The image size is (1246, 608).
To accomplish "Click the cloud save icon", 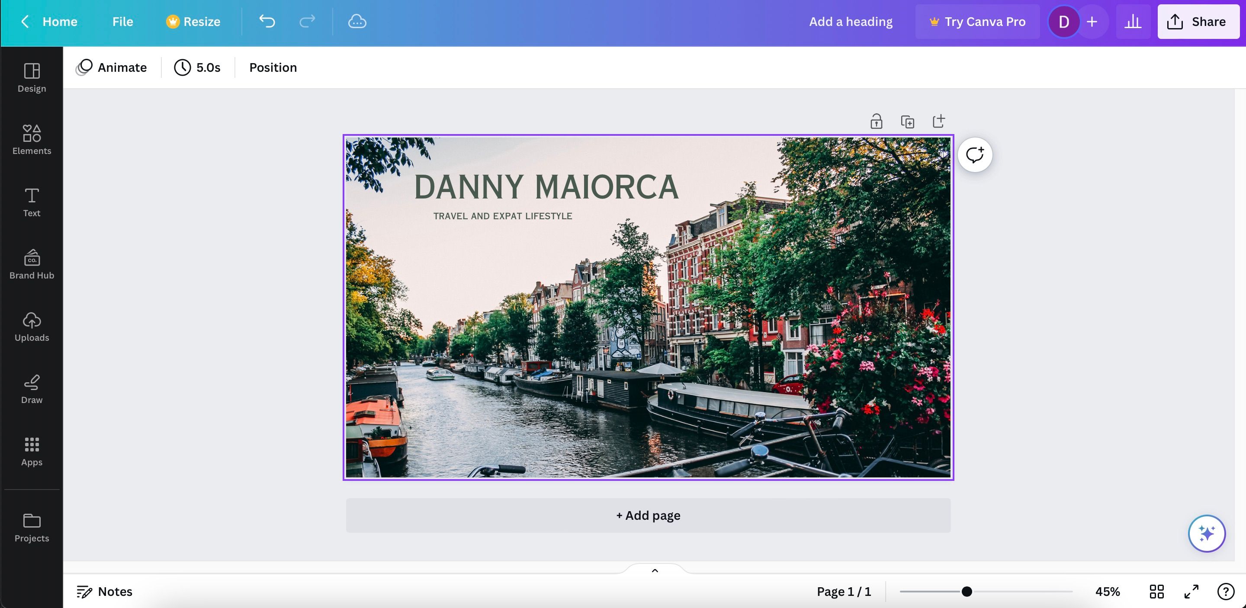I will 358,22.
